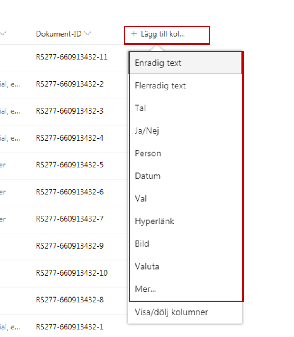Image resolution: width=294 pixels, height=337 pixels.
Task: Choose Flerradig text from the menu
Action: coord(160,86)
